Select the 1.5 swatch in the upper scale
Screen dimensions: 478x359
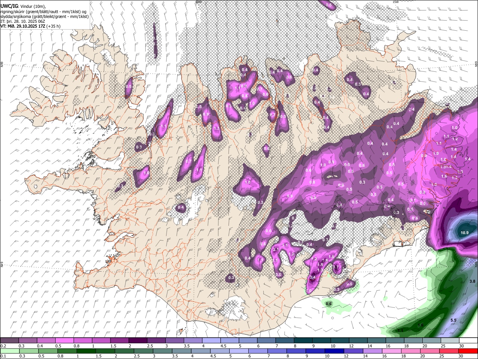coord(119,341)
